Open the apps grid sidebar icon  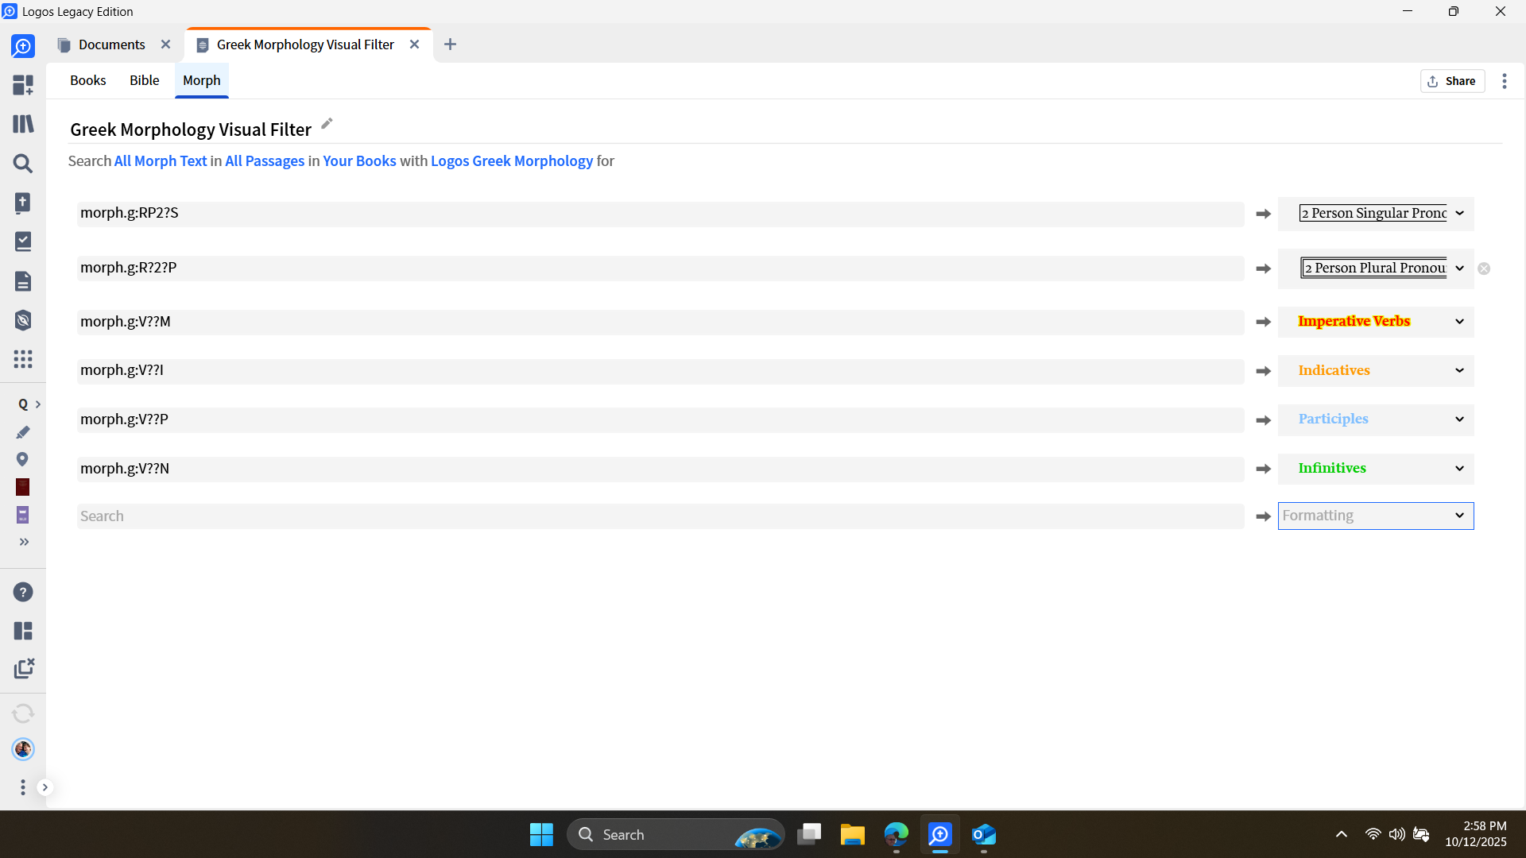[23, 359]
